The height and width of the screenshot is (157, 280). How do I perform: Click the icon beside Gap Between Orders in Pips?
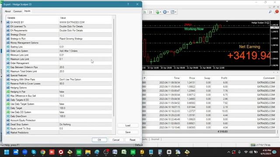(x=8, y=67)
